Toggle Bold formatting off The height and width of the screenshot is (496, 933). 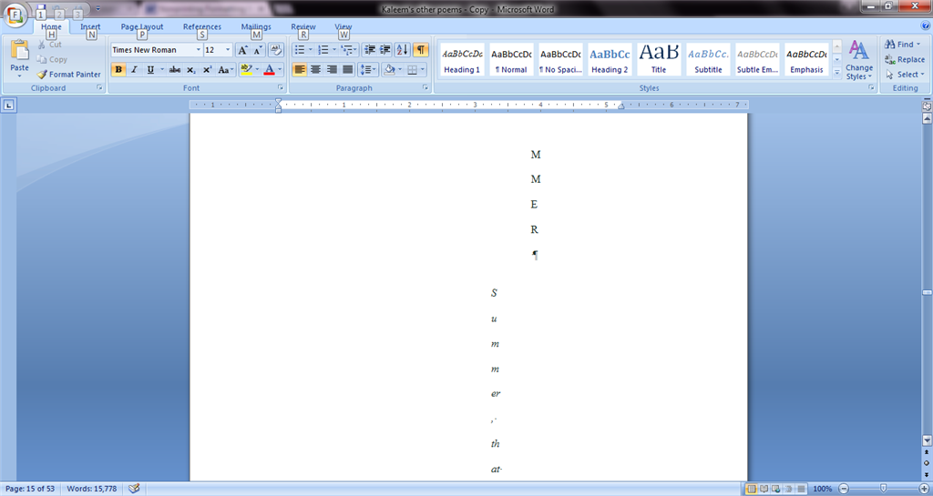coord(118,69)
